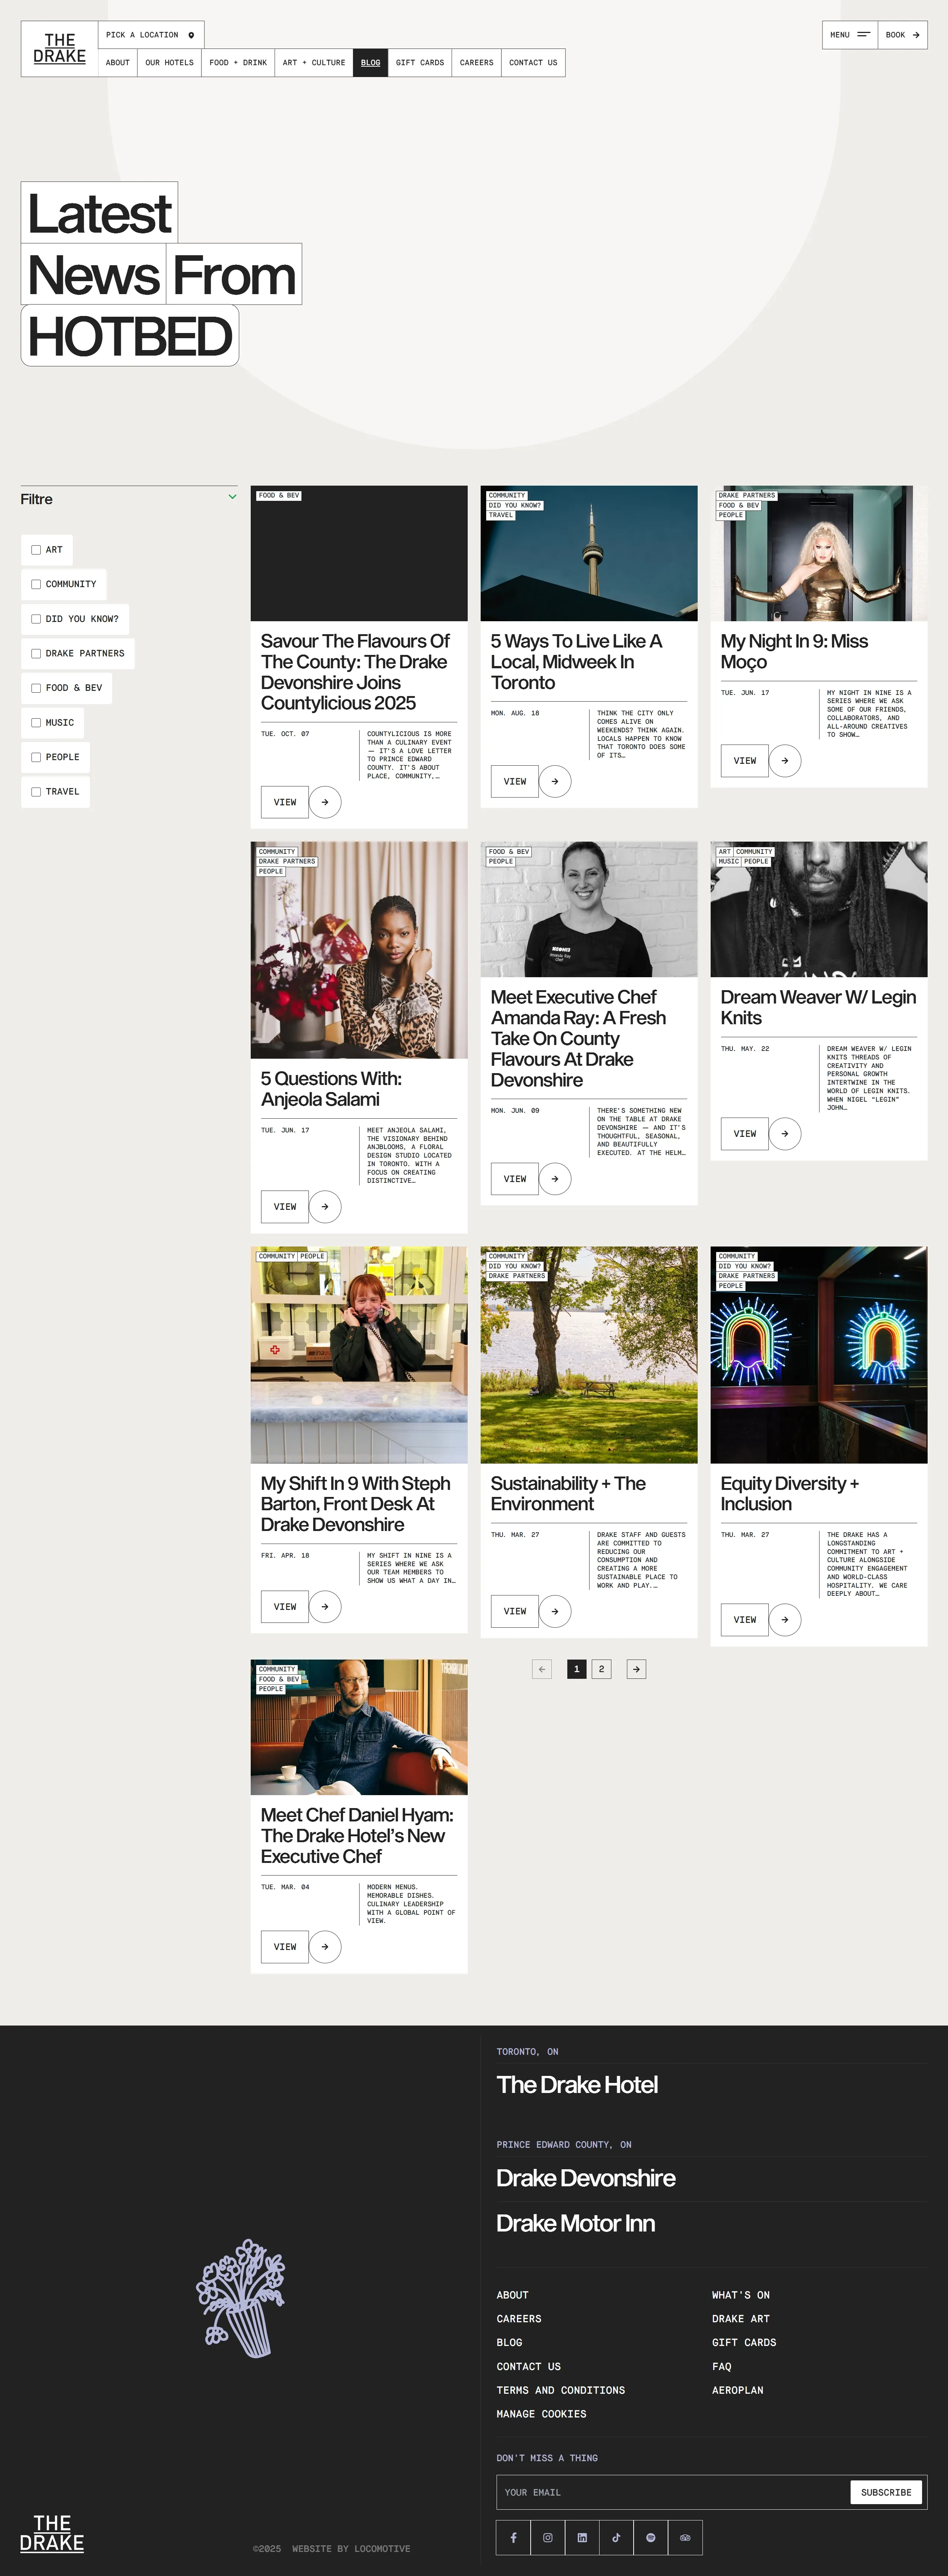Open the Instagram social icon
948x2576 pixels.
[x=548, y=2537]
